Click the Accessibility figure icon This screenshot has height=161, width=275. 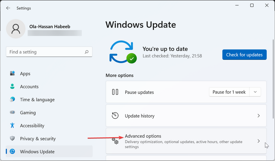point(12,126)
